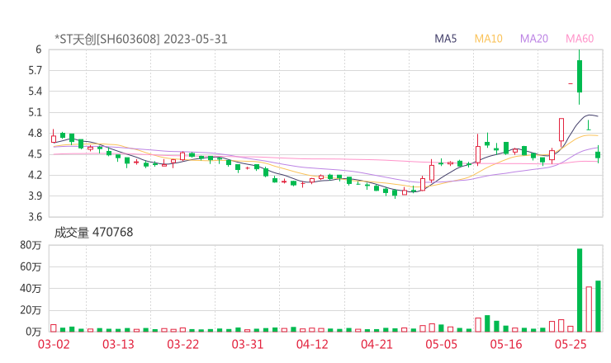611x363 pixels.
Task: Click the 0万 volume axis label
Action: click(x=34, y=332)
